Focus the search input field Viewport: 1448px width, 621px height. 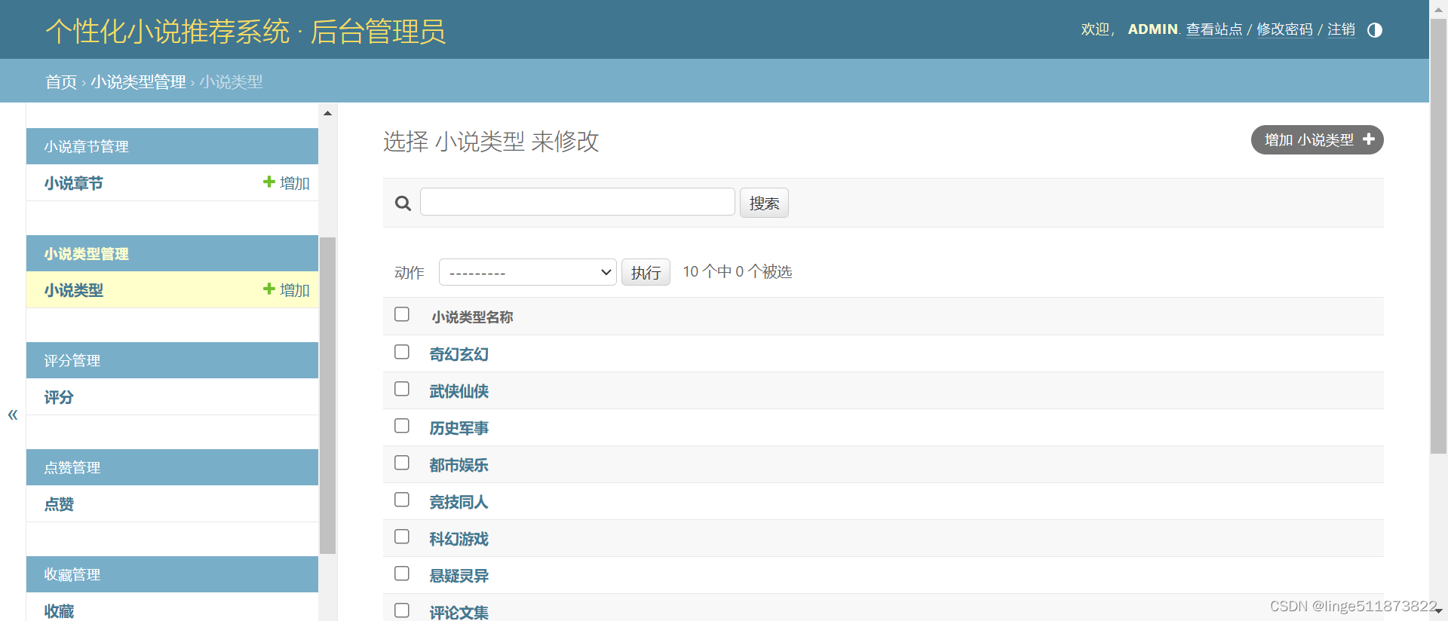(x=578, y=202)
